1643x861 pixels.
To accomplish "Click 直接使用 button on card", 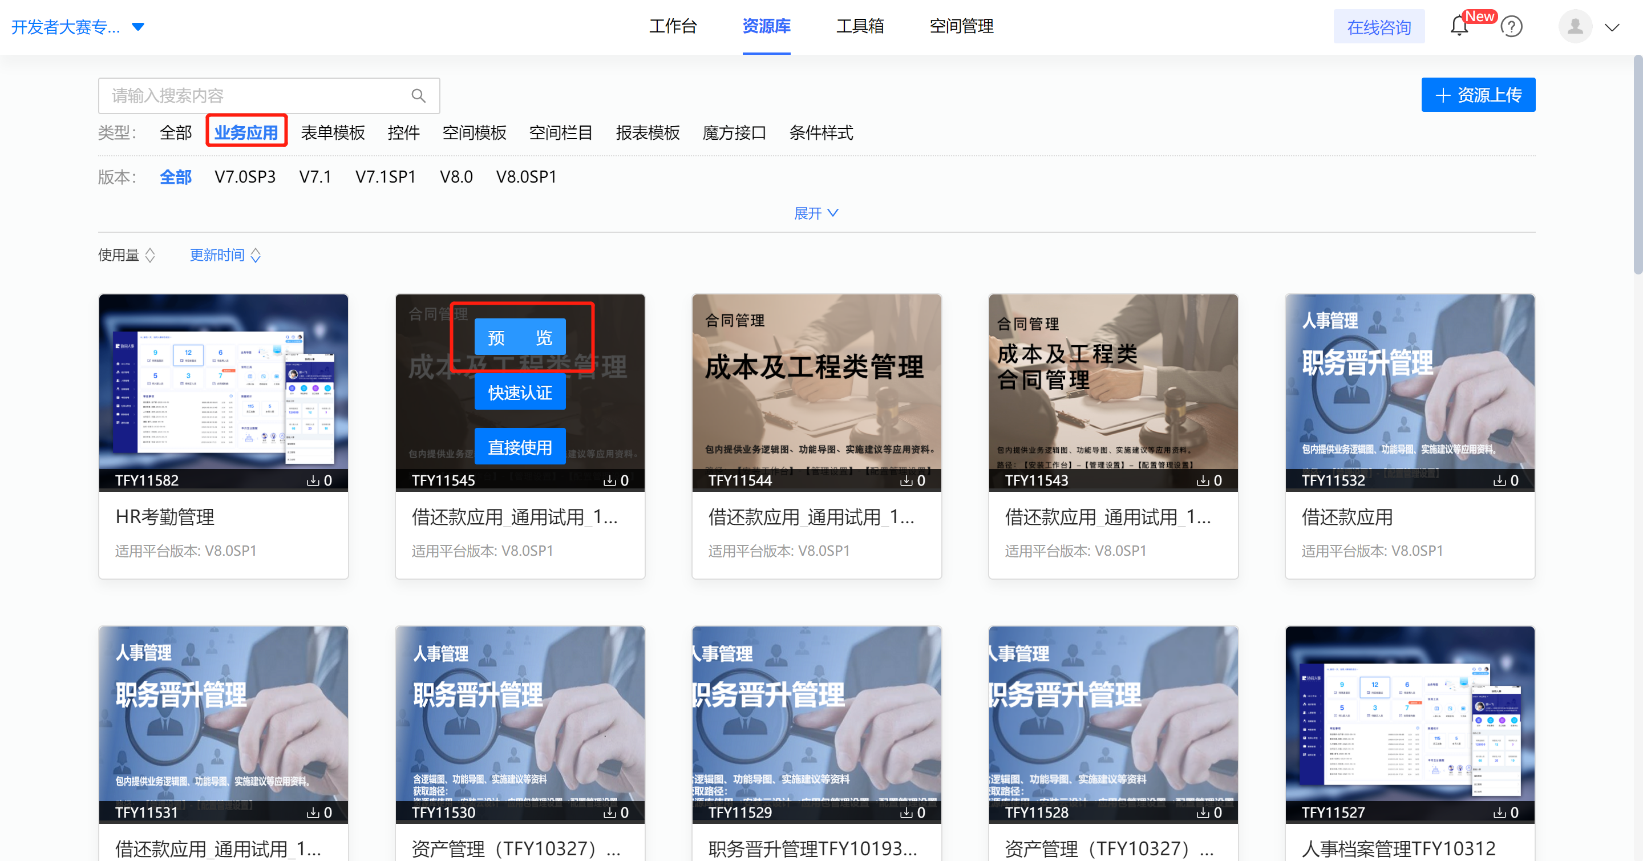I will (x=520, y=447).
